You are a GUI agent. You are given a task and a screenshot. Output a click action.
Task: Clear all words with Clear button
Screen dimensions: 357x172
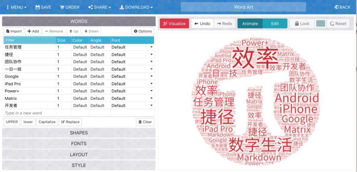145,122
